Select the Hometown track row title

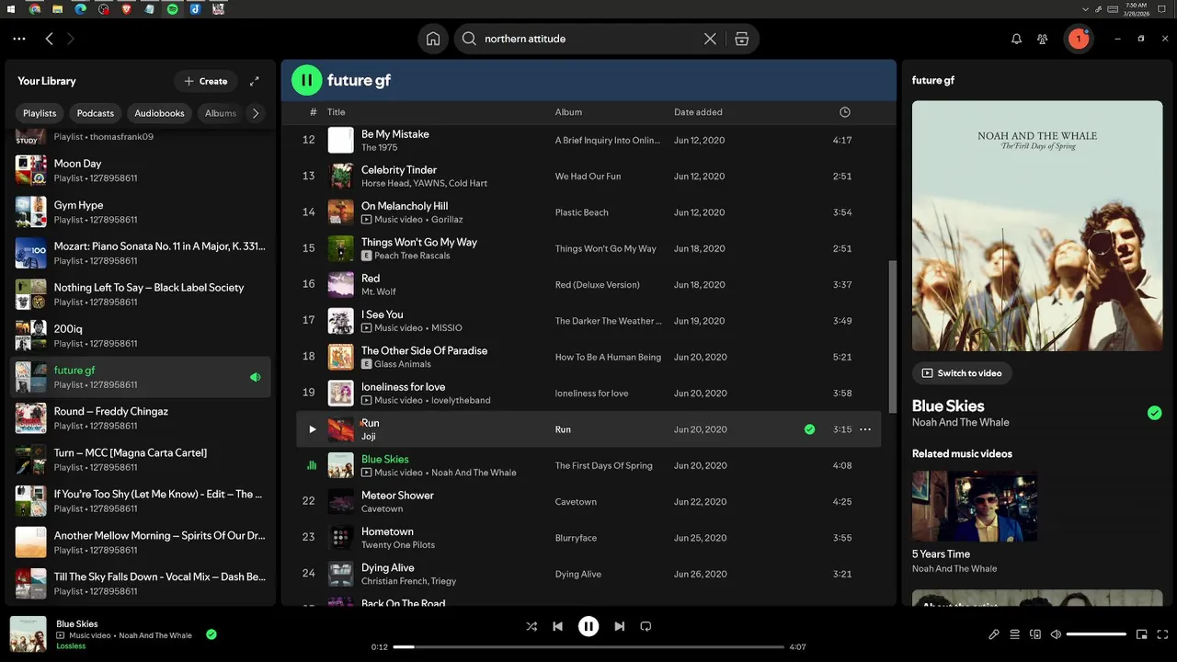[x=387, y=531]
